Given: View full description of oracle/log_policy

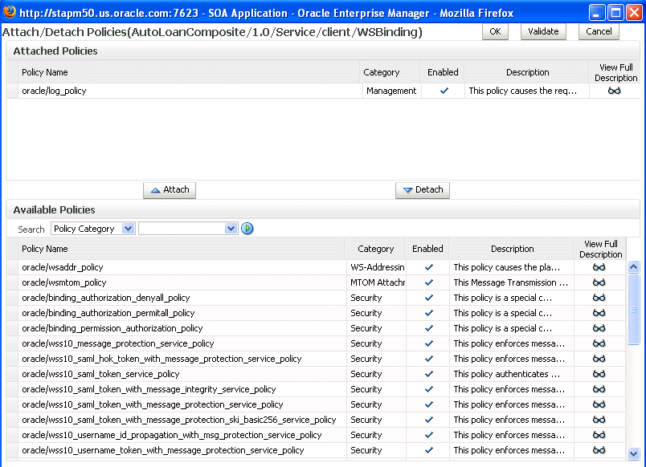Looking at the screenshot, I should pos(614,91).
